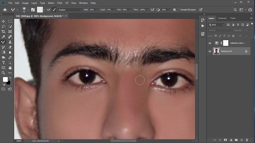Open the tool preset picker dropdown
Image resolution: width=255 pixels, height=143 pixels.
pyautogui.click(x=18, y=10)
